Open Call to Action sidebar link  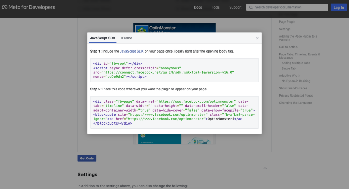tap(288, 47)
